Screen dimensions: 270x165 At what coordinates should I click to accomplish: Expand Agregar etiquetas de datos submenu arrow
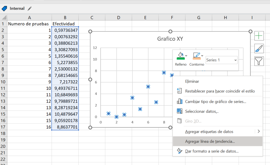pyautogui.click(x=259, y=131)
